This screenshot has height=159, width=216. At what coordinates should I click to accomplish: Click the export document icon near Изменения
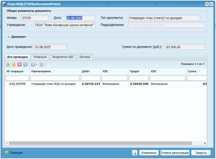[x=135, y=153]
